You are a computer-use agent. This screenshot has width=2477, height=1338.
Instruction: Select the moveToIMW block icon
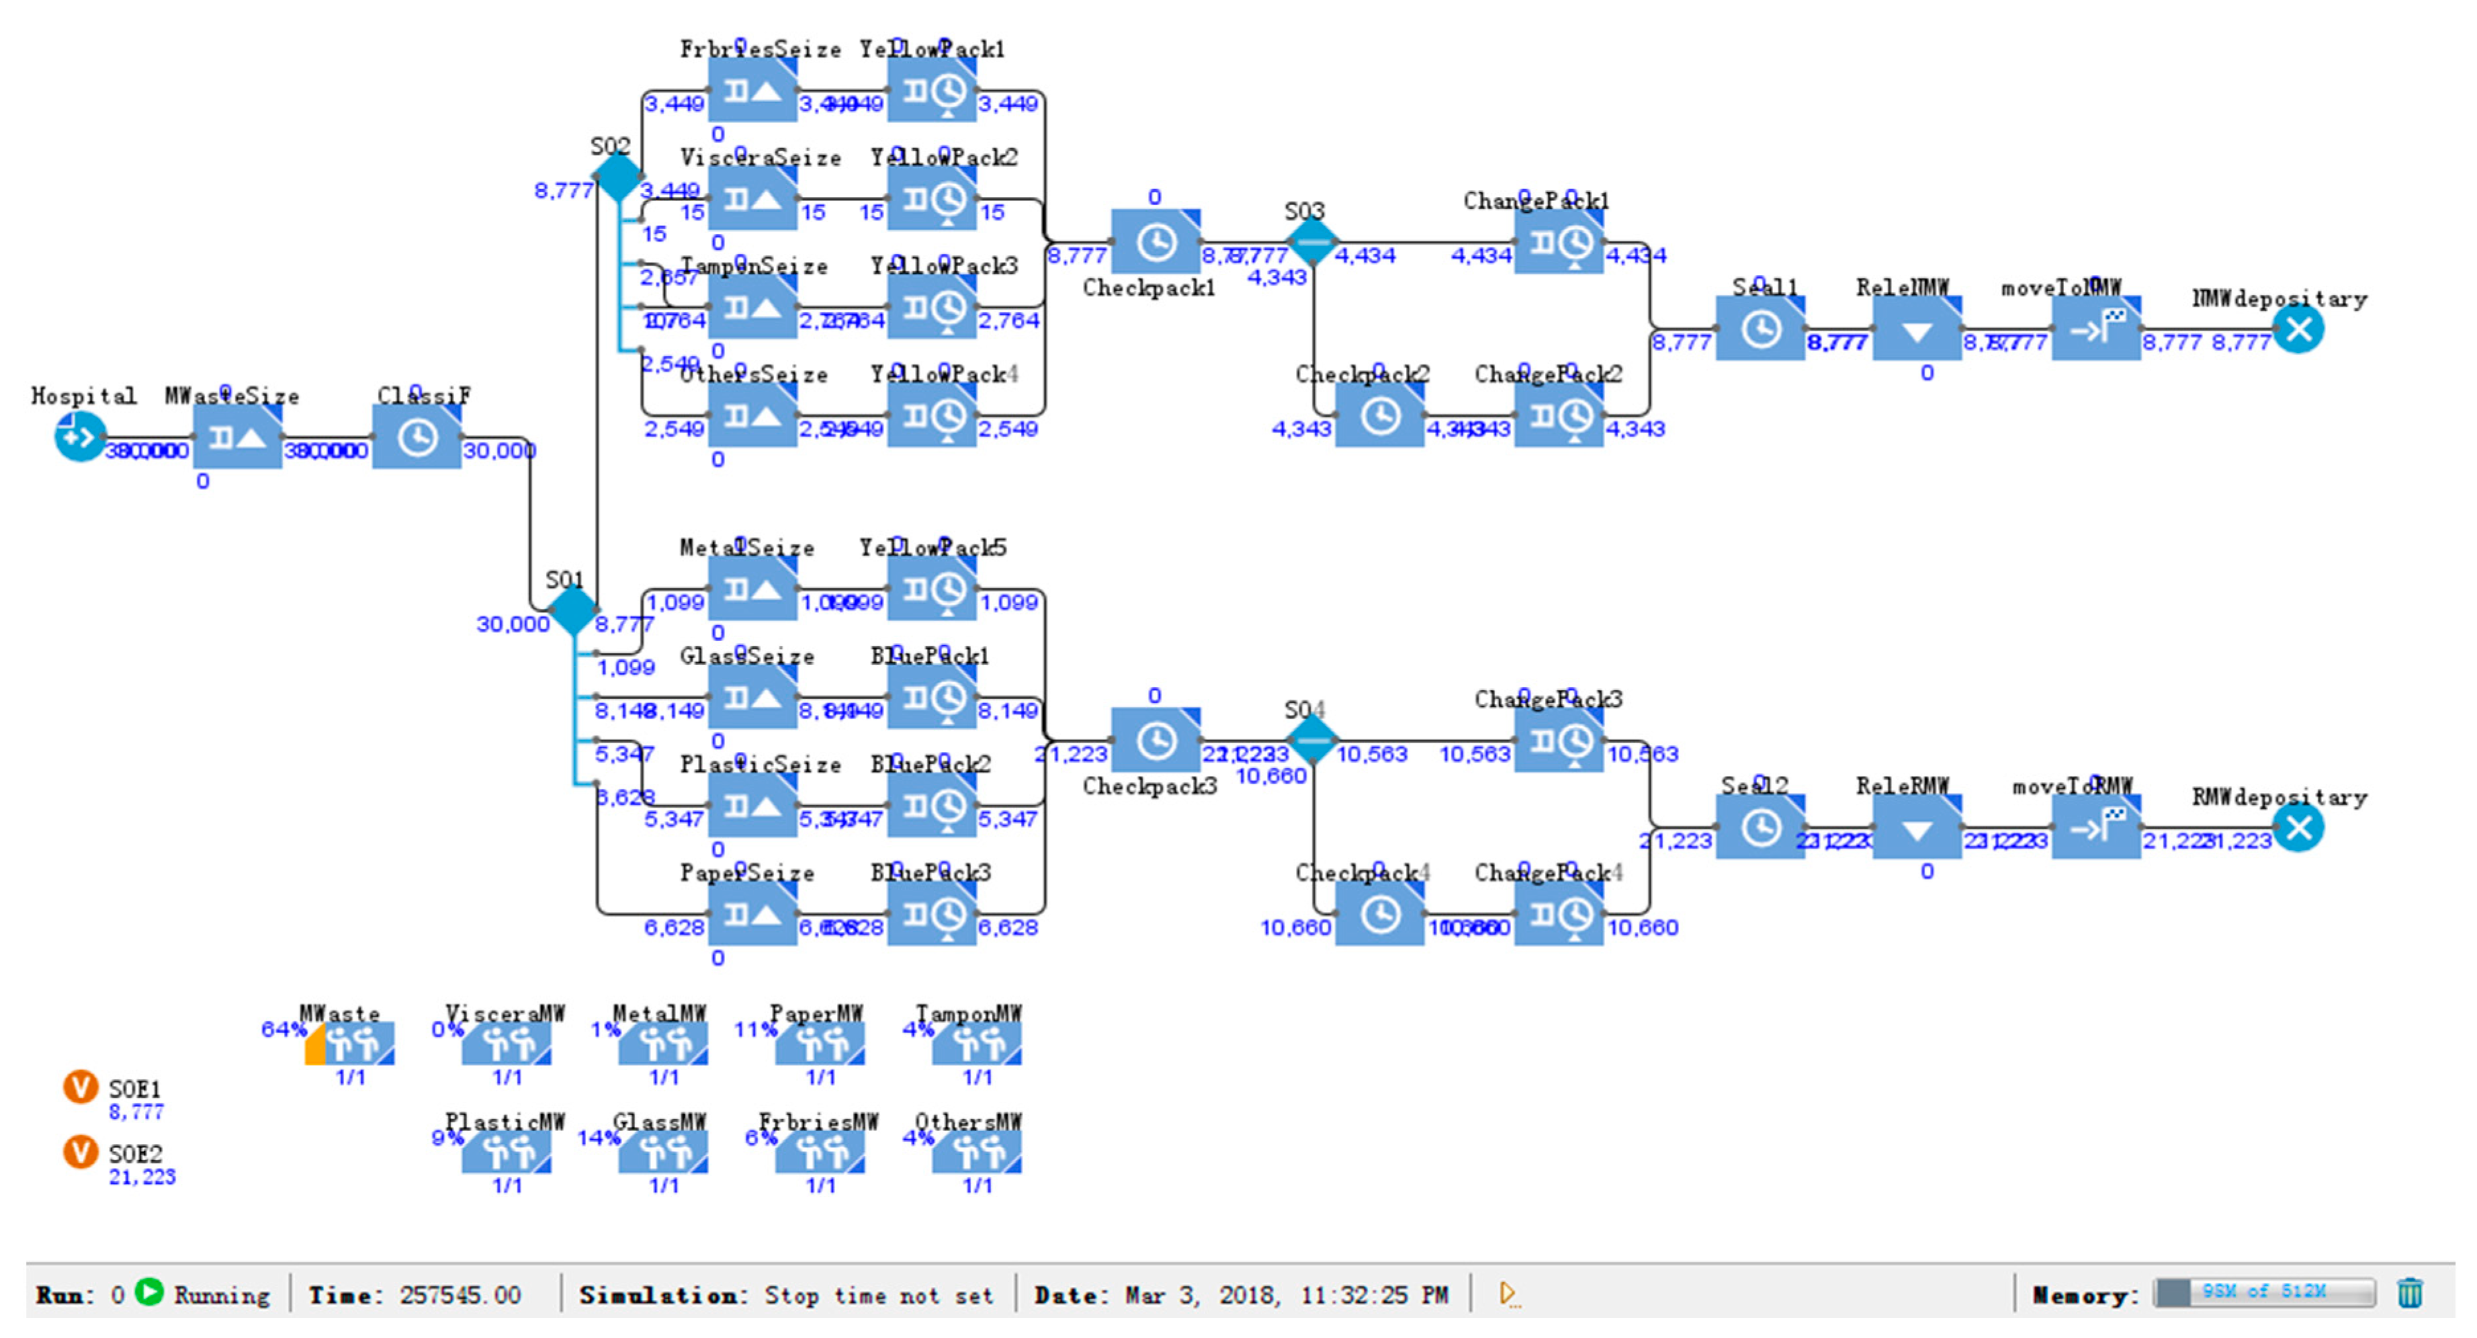2096,328
